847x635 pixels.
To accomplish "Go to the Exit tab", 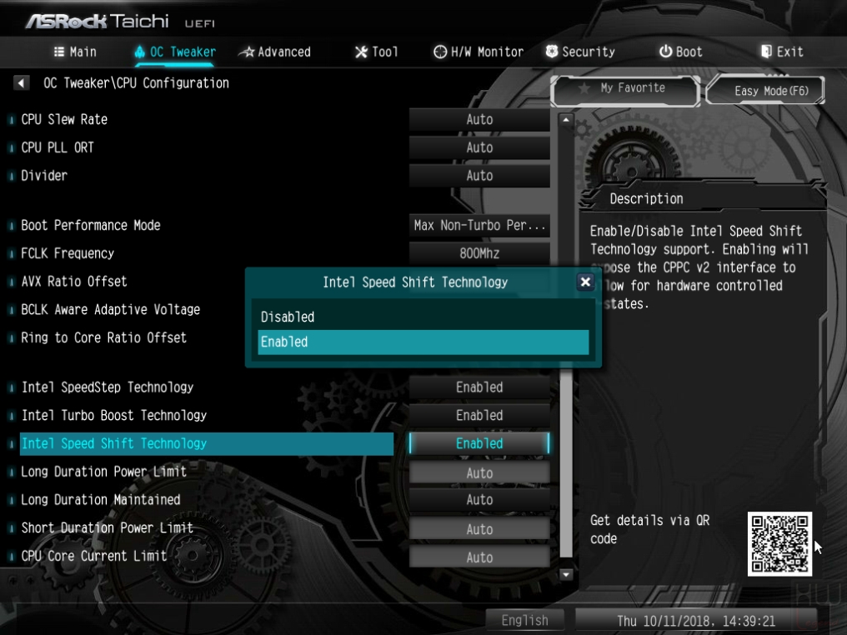I will tap(782, 52).
